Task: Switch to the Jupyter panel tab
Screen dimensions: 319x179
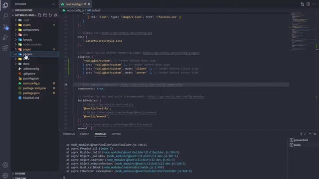Action: click(116, 134)
